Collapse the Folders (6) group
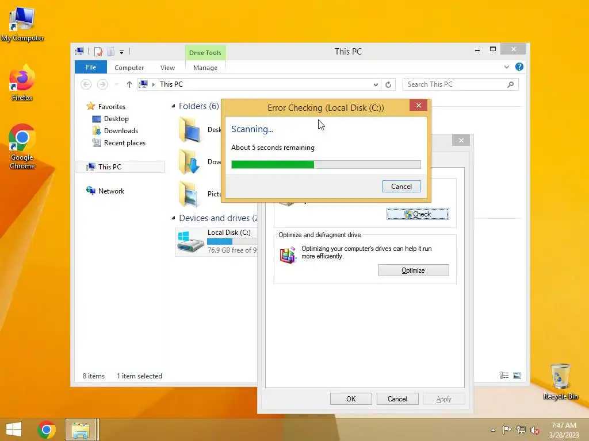The image size is (589, 441). (x=173, y=106)
